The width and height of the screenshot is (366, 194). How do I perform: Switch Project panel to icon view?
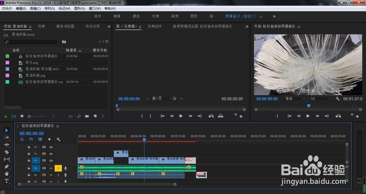pyautogui.click(x=22, y=116)
